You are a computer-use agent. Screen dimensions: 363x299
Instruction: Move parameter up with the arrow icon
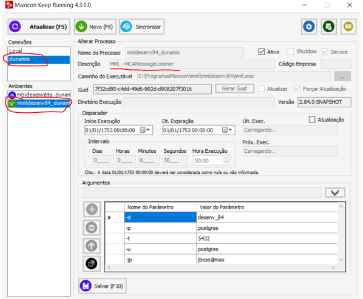92,246
